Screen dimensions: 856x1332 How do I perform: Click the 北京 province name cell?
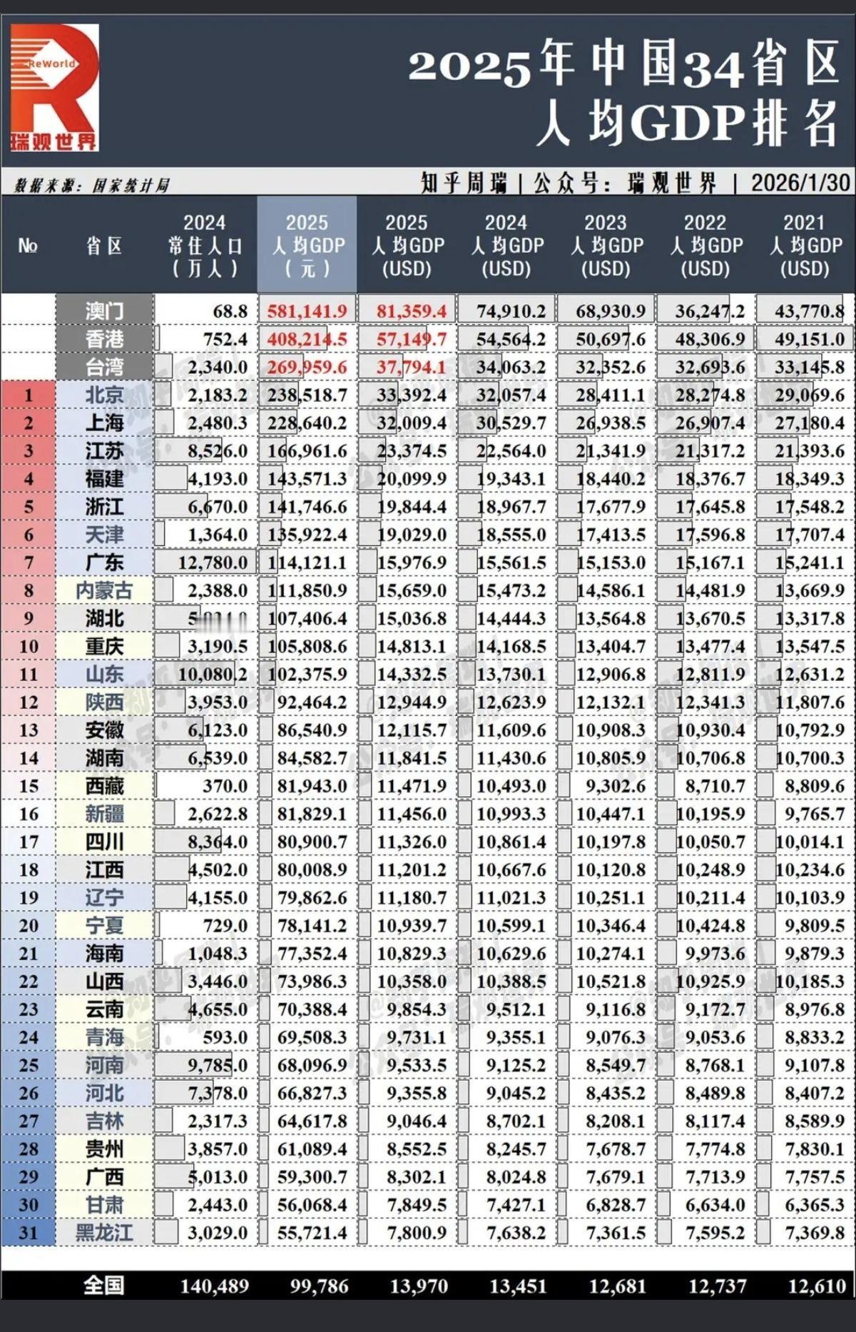(x=104, y=395)
